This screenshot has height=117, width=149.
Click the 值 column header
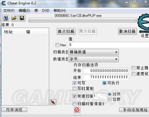[x=36, y=32]
